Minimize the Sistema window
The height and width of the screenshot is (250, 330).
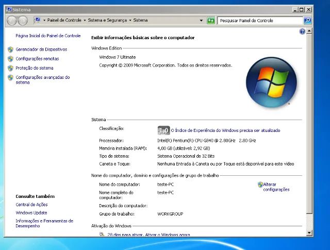point(295,10)
